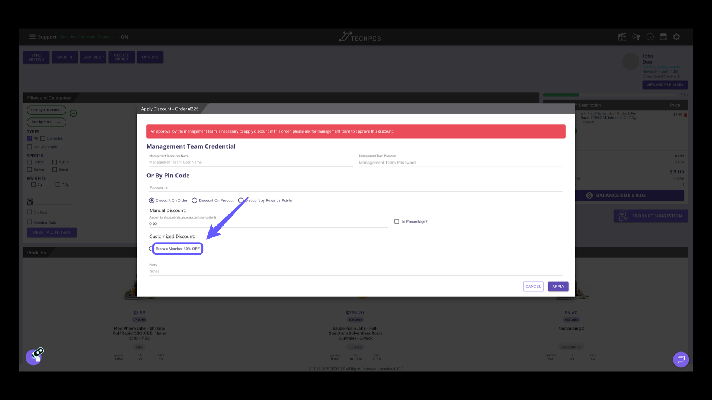712x400 pixels.
Task: Enable the Is Percentage? checkbox
Action: [396, 221]
